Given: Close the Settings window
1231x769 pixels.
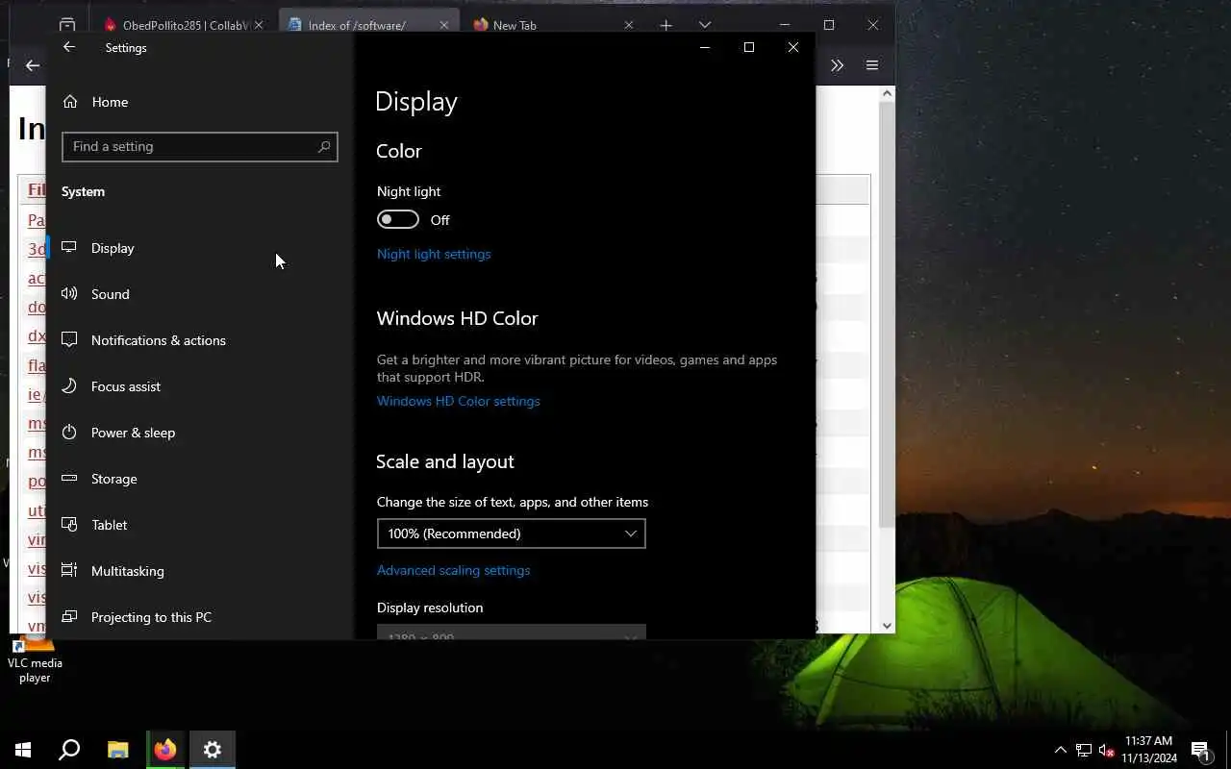Looking at the screenshot, I should [x=793, y=47].
